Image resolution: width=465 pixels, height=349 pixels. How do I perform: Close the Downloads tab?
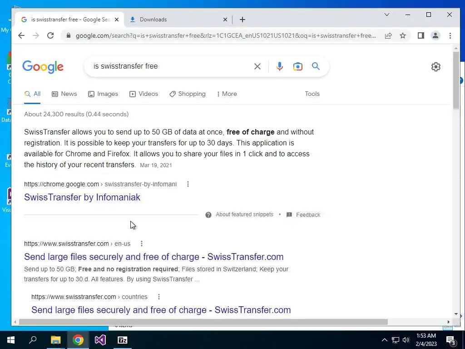pyautogui.click(x=225, y=20)
